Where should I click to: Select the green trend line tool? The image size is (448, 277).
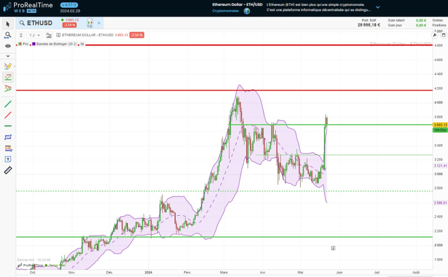8,104
